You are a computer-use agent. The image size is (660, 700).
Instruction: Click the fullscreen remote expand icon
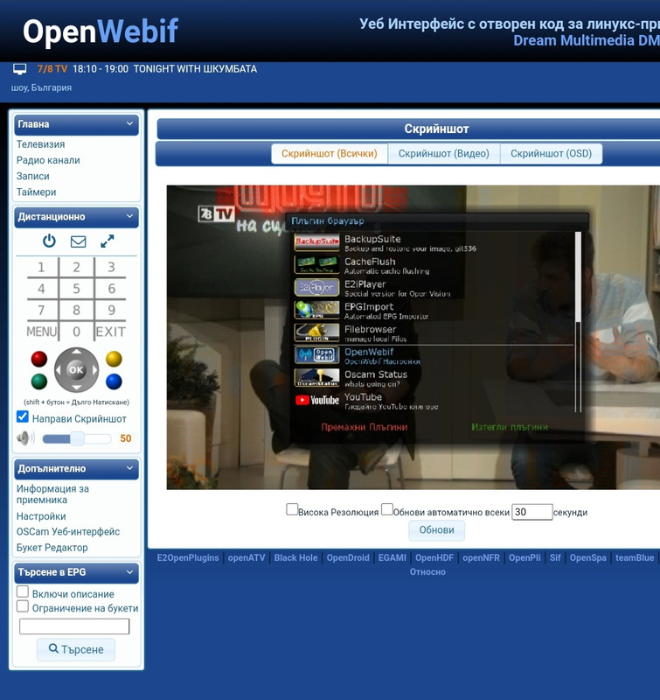click(108, 241)
